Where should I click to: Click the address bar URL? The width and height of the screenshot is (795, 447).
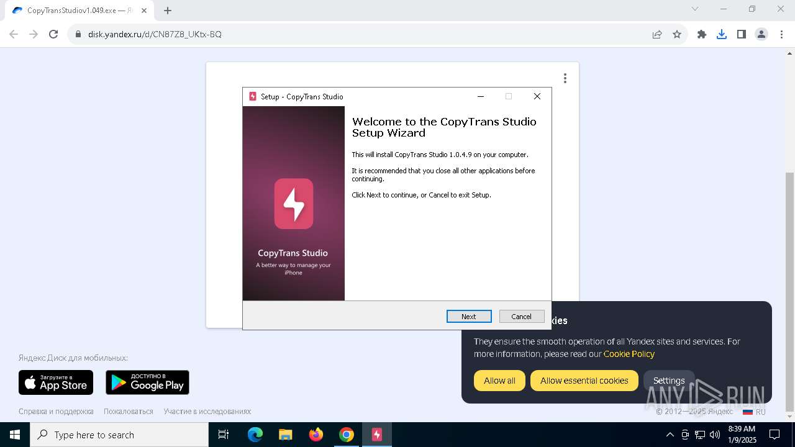(155, 34)
